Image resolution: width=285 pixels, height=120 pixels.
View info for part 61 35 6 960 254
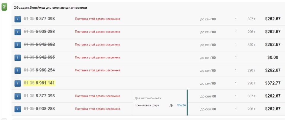(18, 70)
